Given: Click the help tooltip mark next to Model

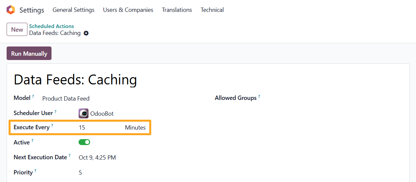Looking at the screenshot, I should click(x=33, y=97).
